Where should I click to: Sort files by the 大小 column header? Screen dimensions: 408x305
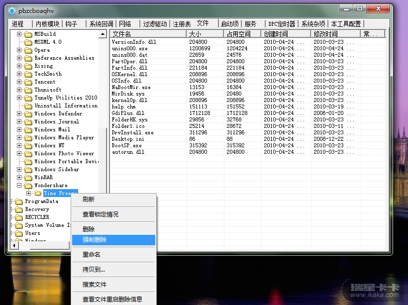coord(204,34)
